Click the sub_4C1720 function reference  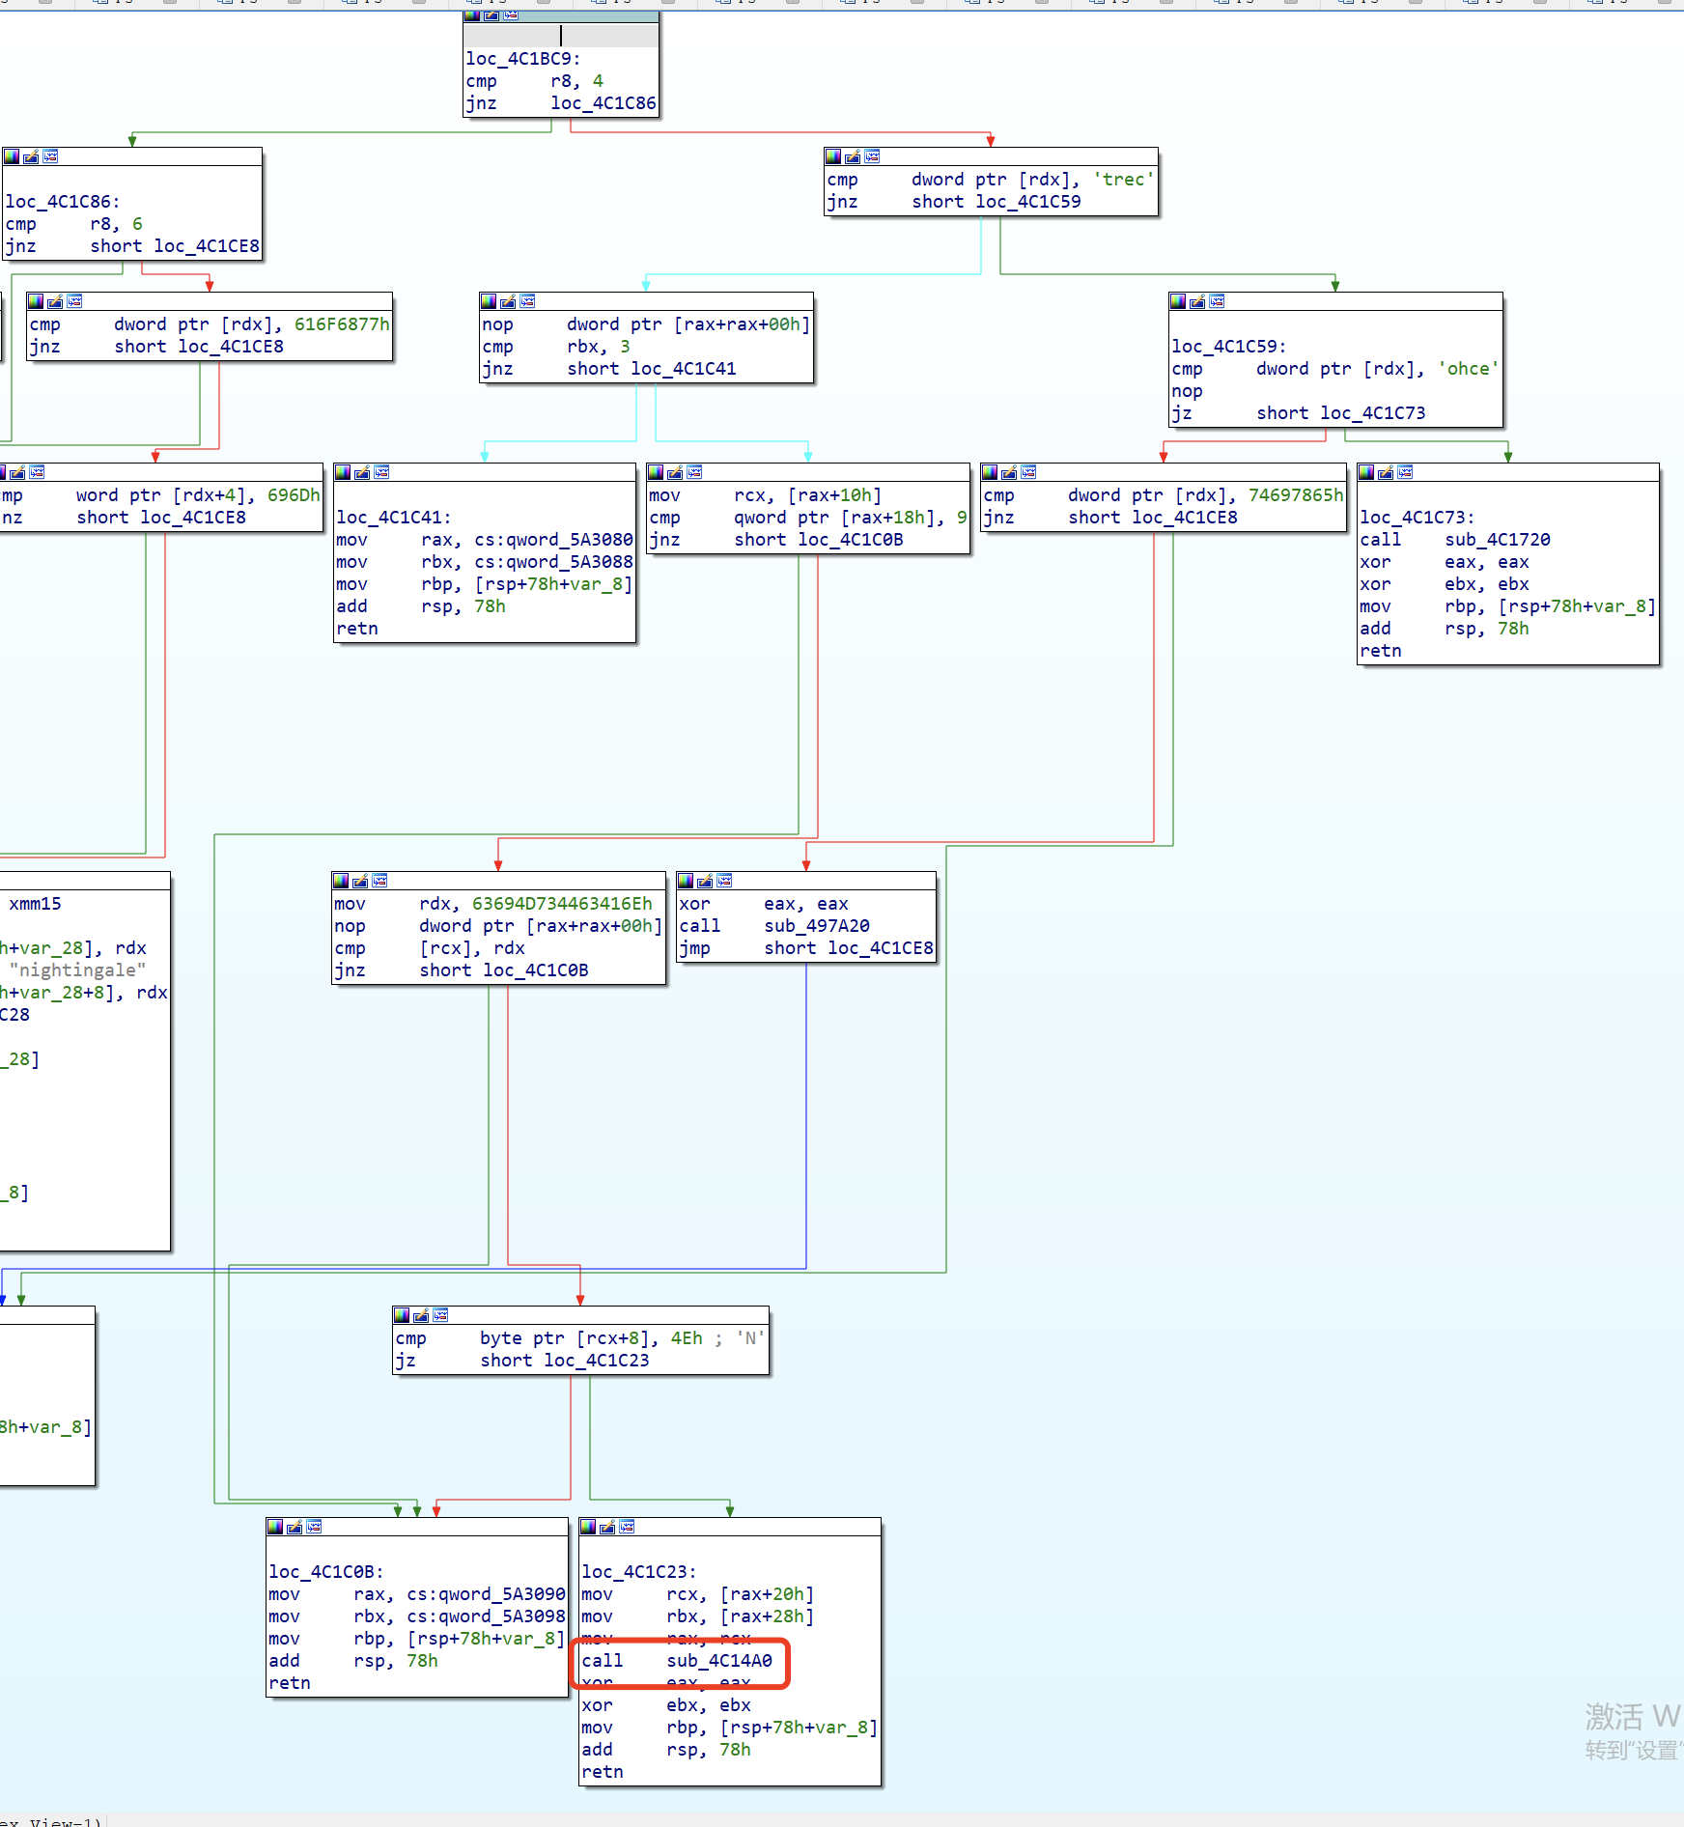pos(1497,540)
